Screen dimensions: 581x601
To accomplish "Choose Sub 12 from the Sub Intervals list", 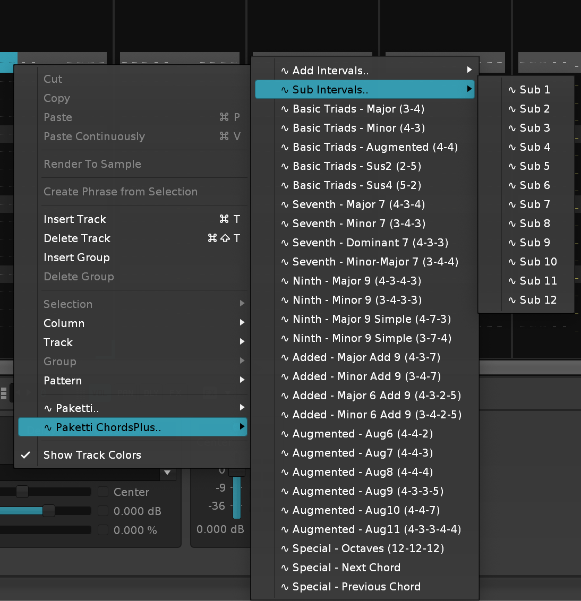I will pos(537,300).
